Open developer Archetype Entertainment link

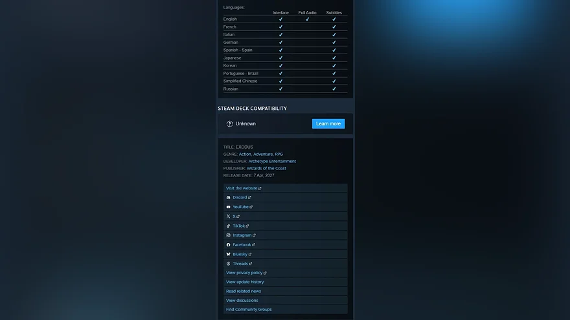point(272,161)
